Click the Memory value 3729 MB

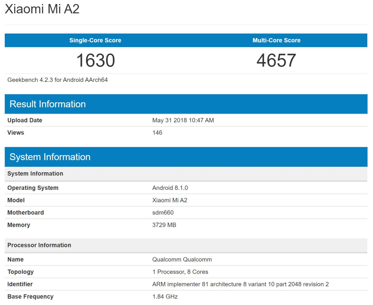click(164, 225)
